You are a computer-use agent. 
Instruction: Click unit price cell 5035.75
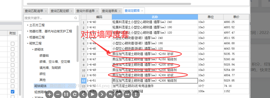click(236, 54)
